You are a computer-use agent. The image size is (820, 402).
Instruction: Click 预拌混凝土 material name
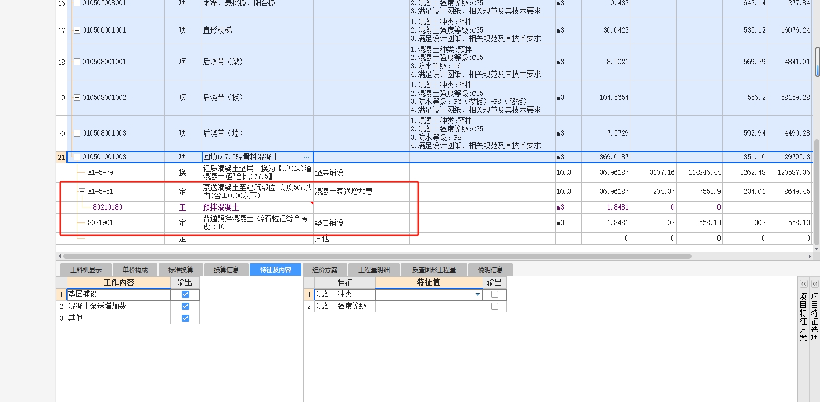point(221,207)
